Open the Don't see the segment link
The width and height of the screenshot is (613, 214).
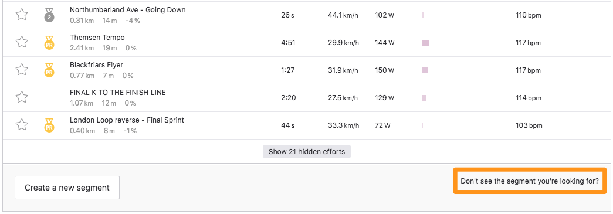[x=530, y=181]
